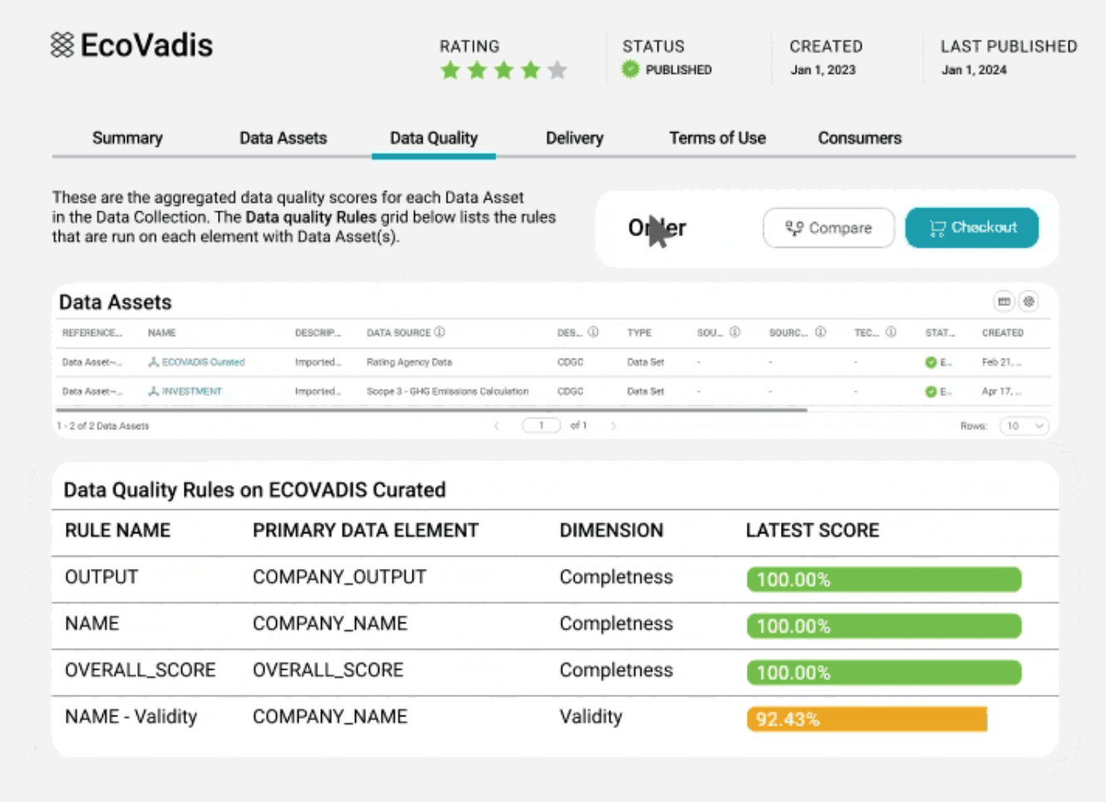The height and width of the screenshot is (802, 1106).
Task: Click info icon next to TEC column header
Action: pyautogui.click(x=891, y=332)
